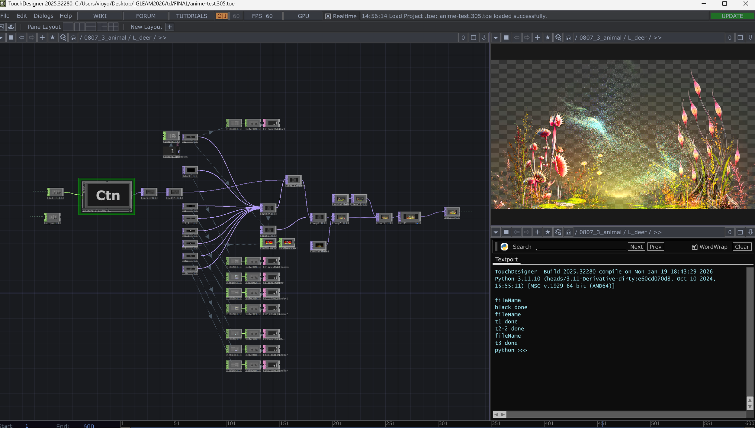The image size is (755, 428).
Task: Go back with left pane back arrow
Action: click(x=21, y=37)
